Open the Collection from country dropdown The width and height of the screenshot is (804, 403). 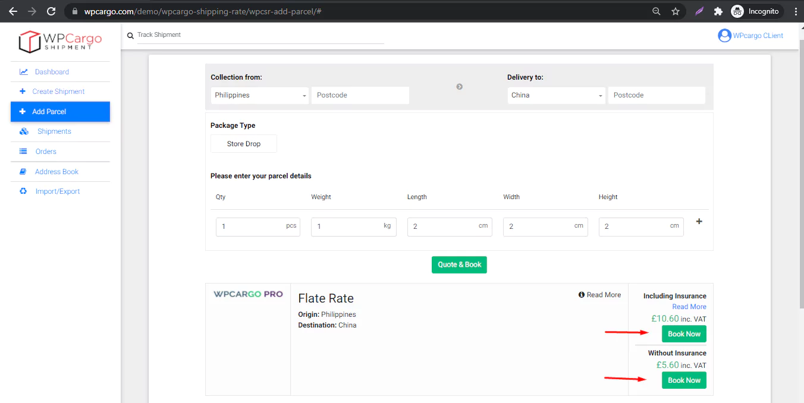(x=260, y=95)
